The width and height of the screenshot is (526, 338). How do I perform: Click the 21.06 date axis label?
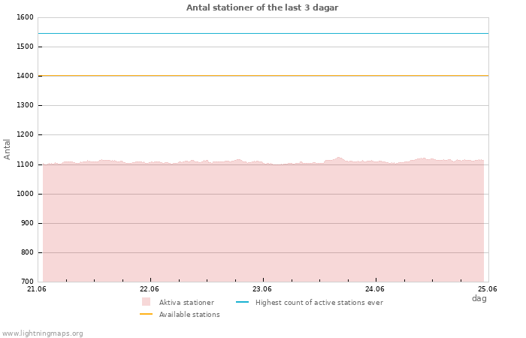[36, 288]
